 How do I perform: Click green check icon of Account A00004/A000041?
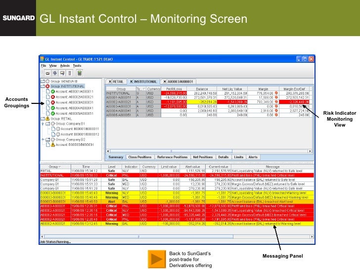coord(53,108)
